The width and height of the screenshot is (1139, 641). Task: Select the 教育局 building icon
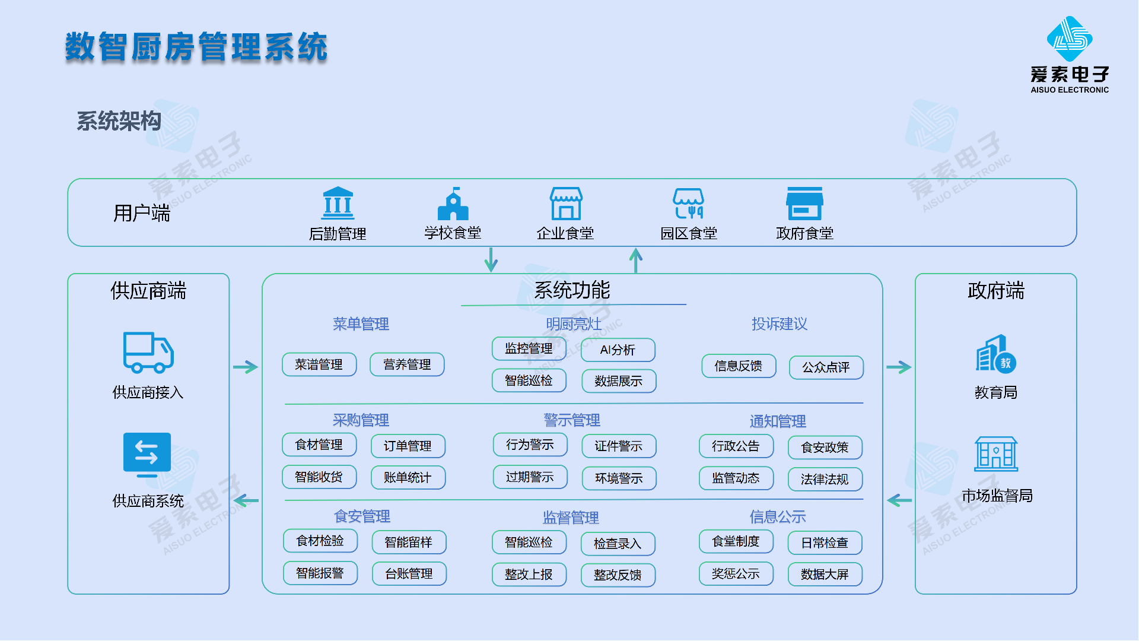click(x=995, y=354)
